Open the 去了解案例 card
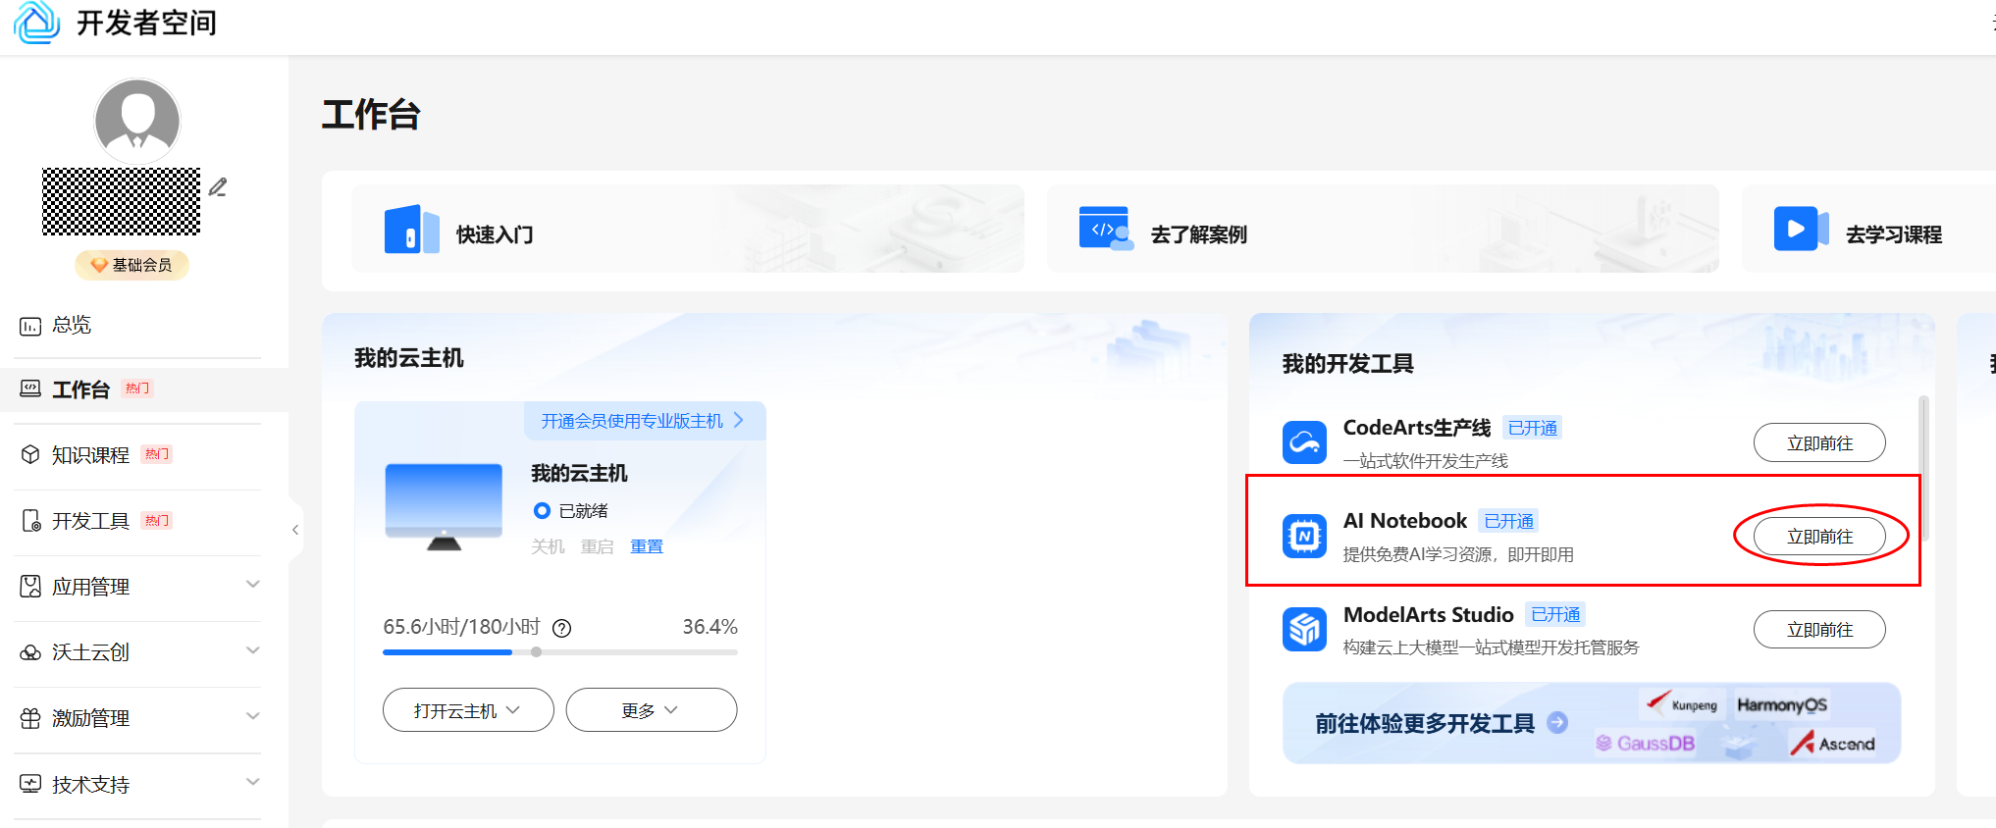Image resolution: width=1996 pixels, height=828 pixels. click(1383, 229)
